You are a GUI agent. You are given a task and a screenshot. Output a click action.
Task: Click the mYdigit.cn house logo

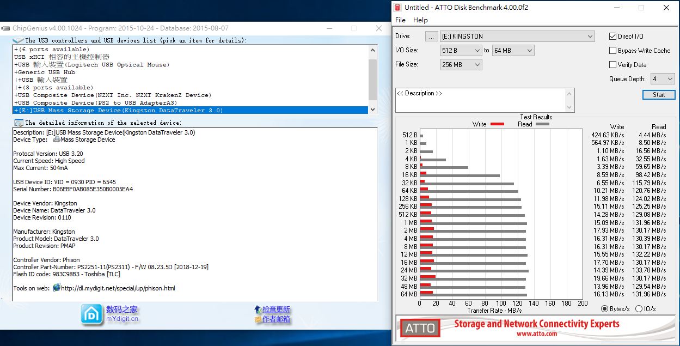[91, 314]
